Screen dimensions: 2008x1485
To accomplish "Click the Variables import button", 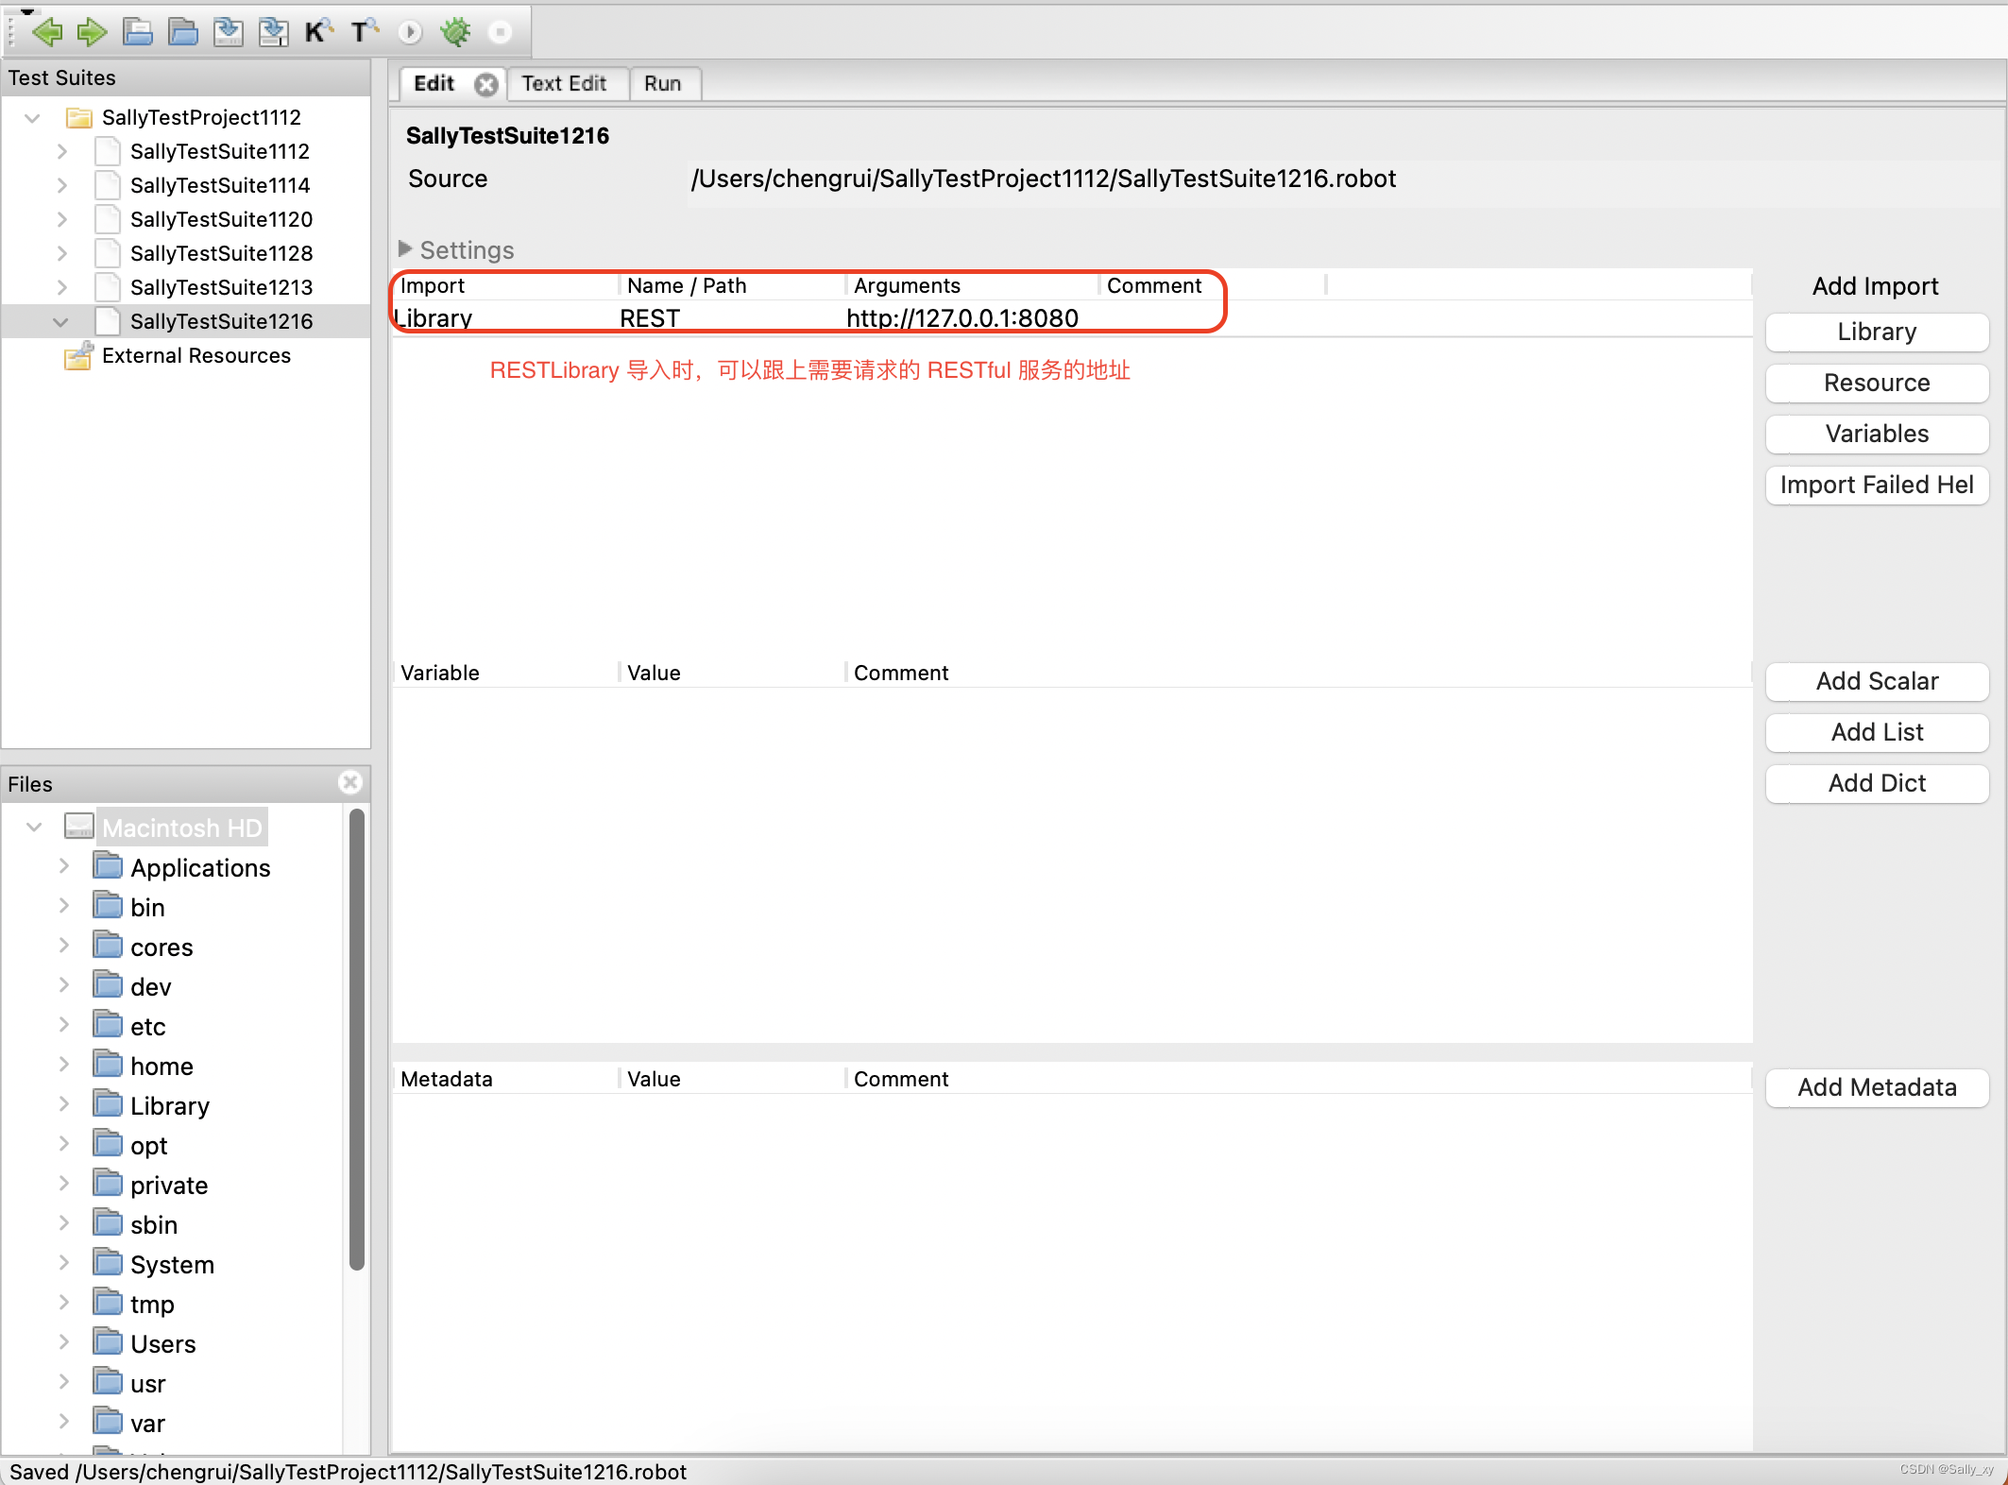I will click(1877, 434).
